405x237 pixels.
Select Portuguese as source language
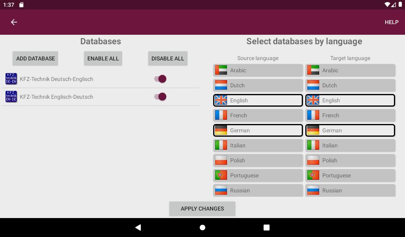click(x=258, y=175)
